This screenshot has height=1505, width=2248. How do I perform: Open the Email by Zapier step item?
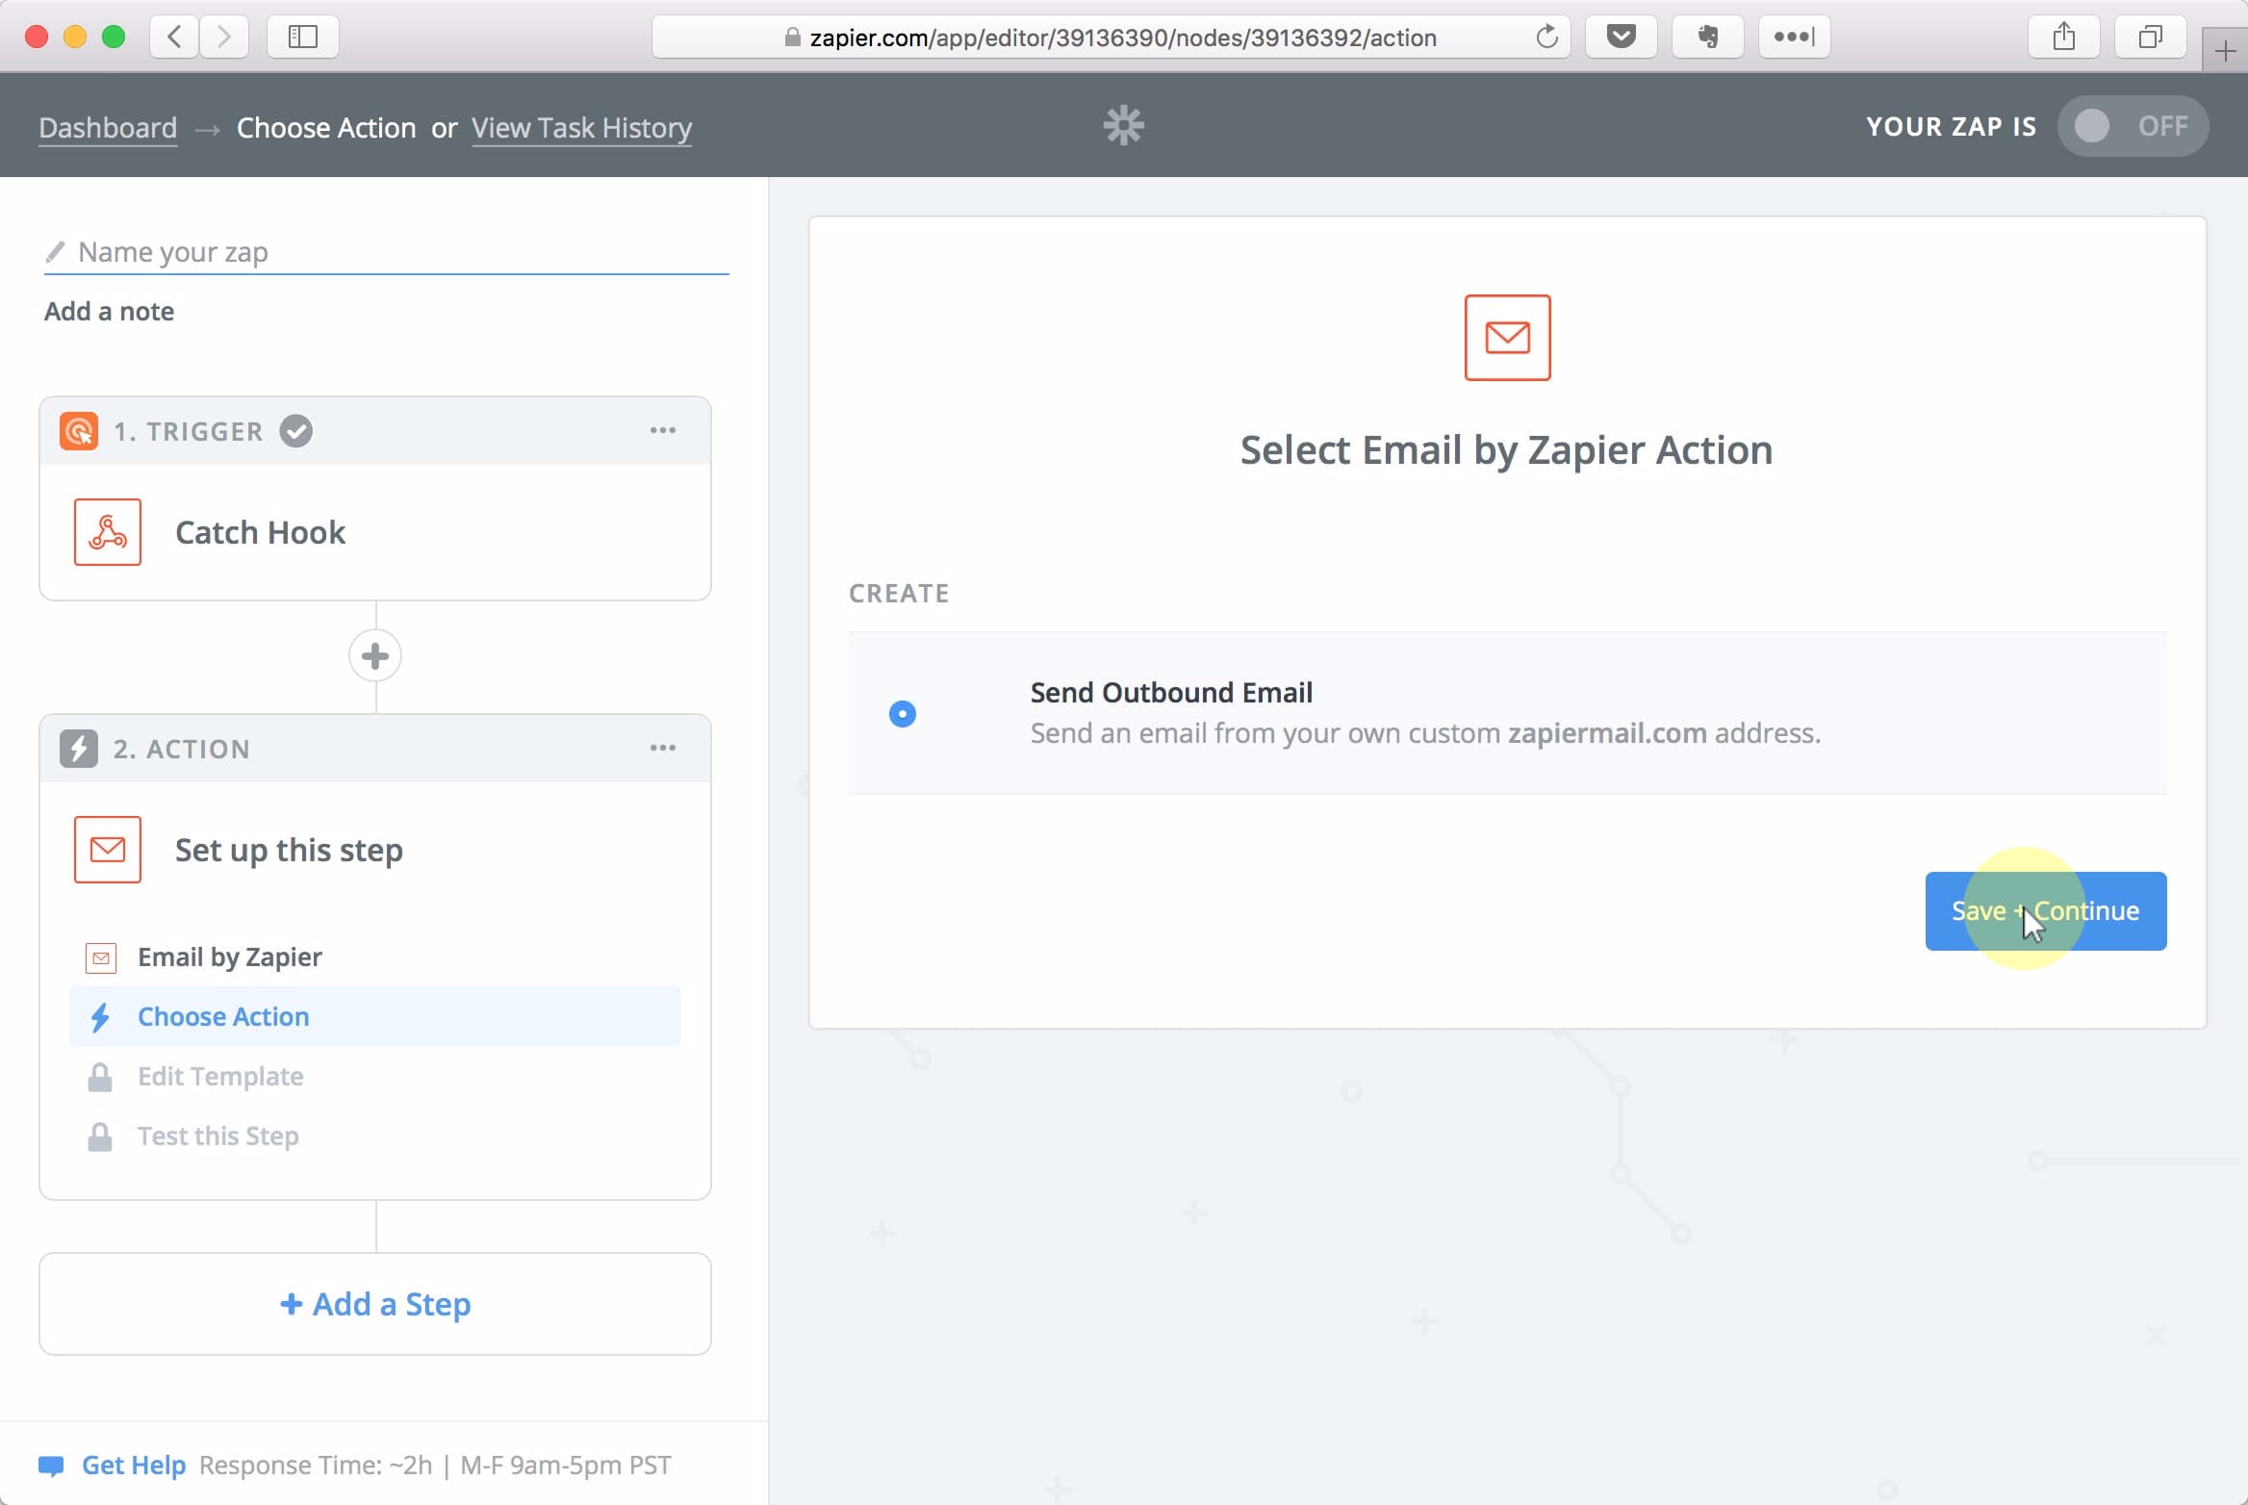coord(375,957)
